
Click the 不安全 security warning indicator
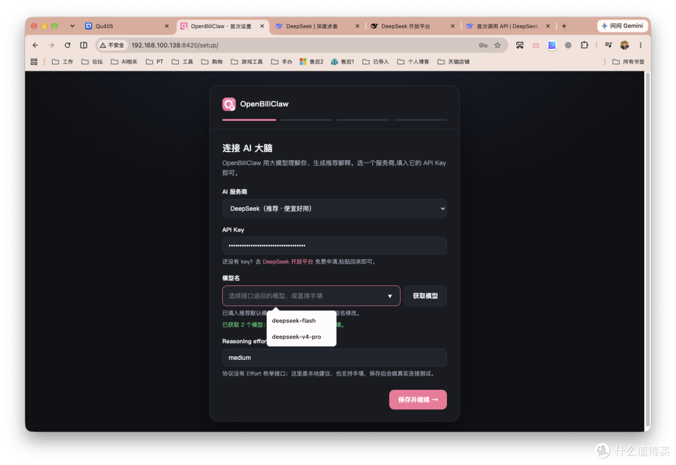112,45
